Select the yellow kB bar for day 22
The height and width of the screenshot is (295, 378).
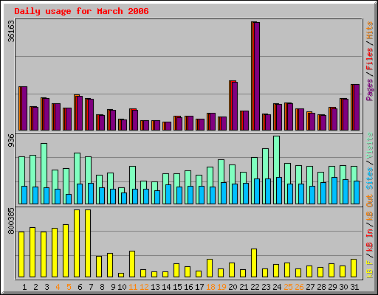[x=254, y=263]
